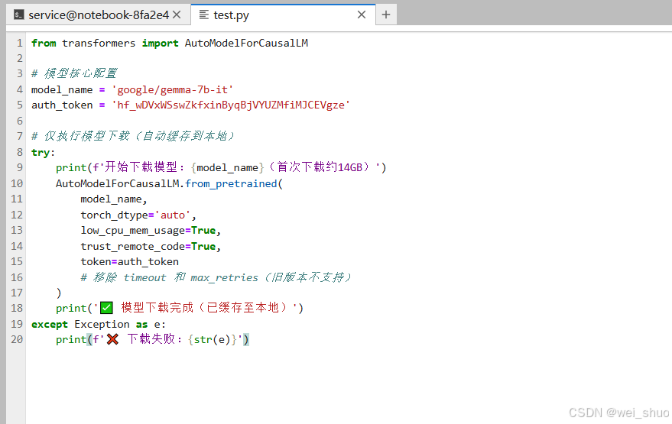Click line number 10 in the gutter

pyautogui.click(x=17, y=183)
